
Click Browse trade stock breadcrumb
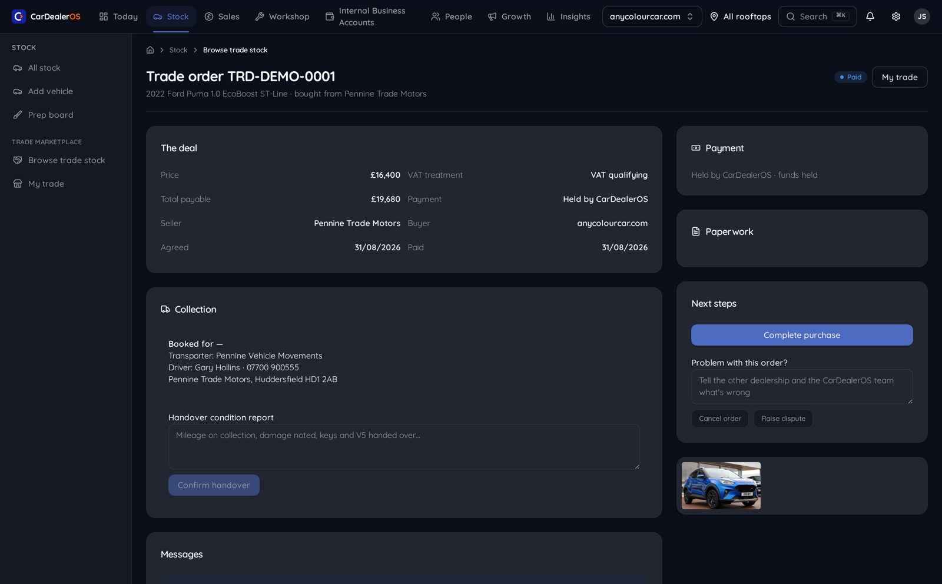point(235,50)
